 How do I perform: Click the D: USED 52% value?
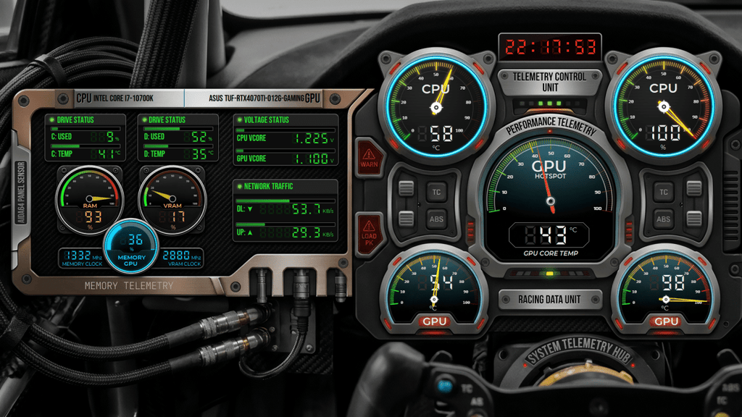(x=199, y=137)
